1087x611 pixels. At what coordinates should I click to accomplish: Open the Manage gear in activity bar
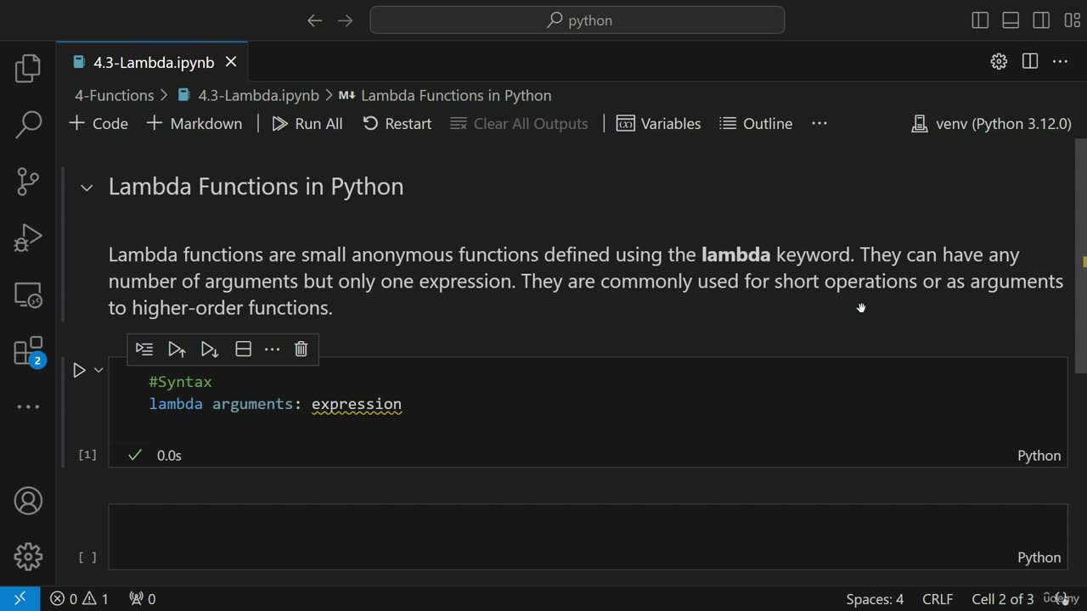[x=28, y=557]
